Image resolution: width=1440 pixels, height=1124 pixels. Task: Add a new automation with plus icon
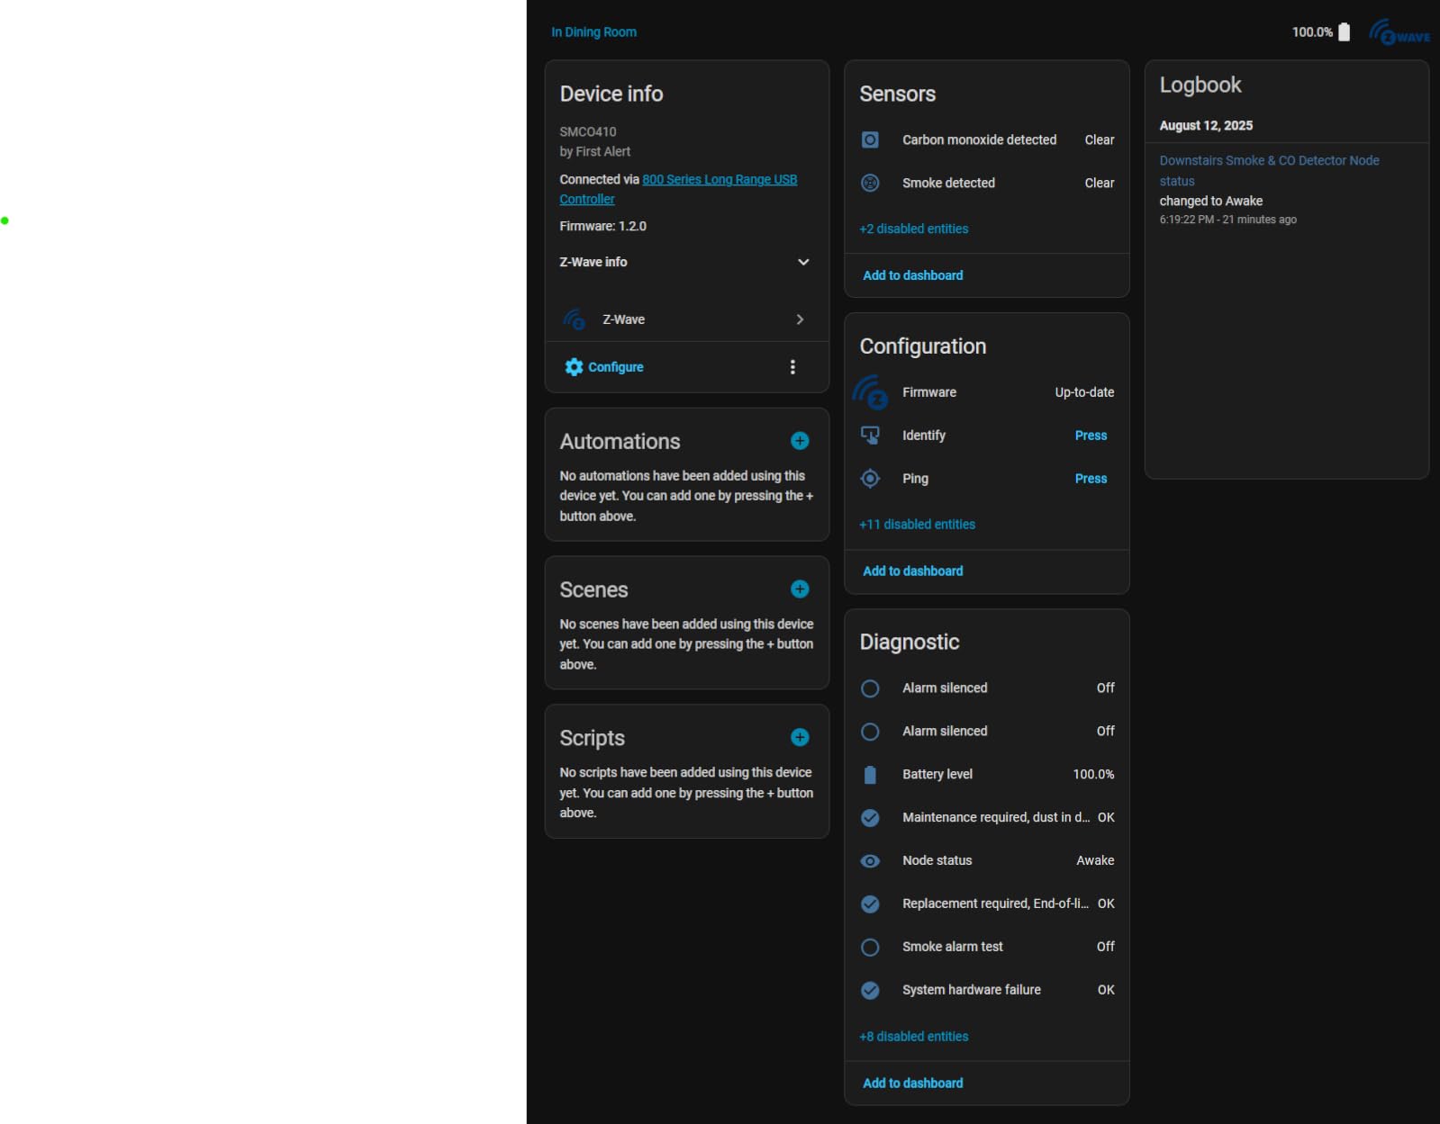point(800,441)
